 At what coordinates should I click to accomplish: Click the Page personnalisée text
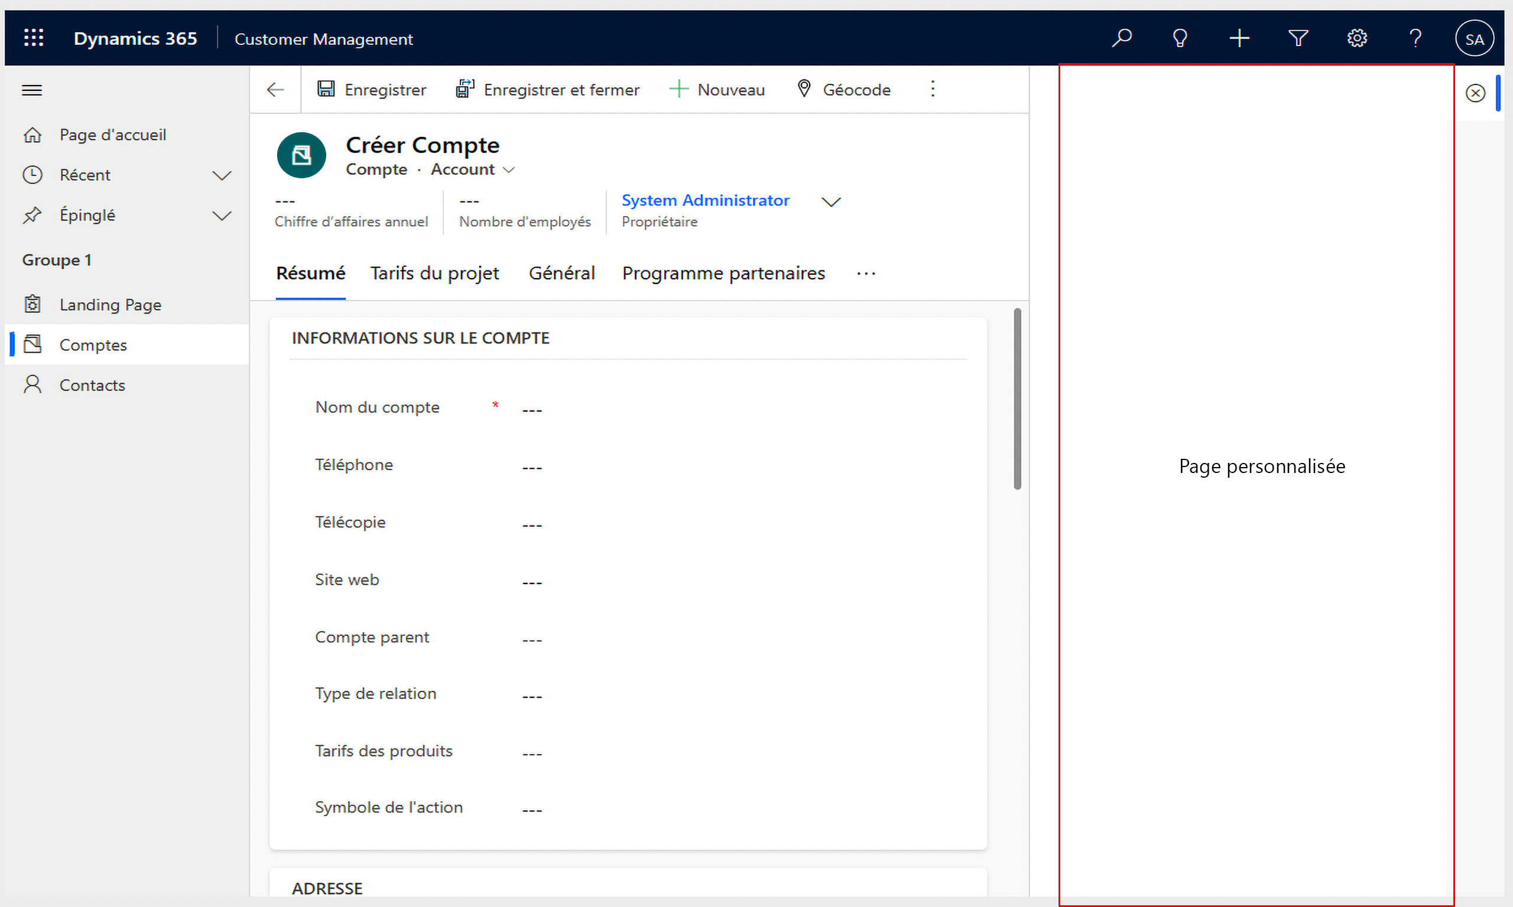click(x=1262, y=466)
